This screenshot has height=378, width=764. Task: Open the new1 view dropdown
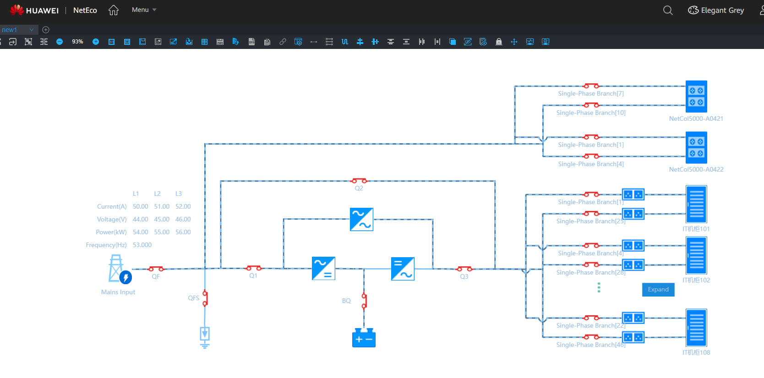click(x=32, y=30)
